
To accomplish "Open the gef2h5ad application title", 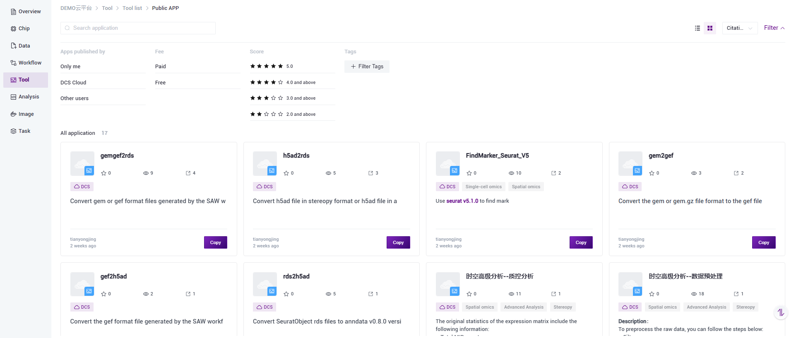I will coord(114,276).
